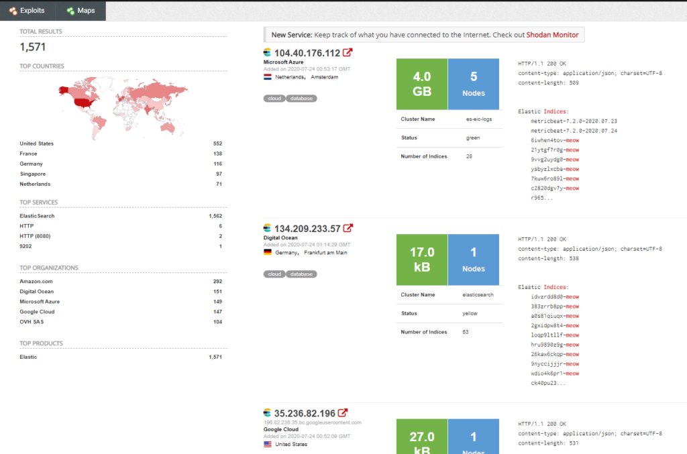Open external link icon for 104.40.176.112
Image resolution: width=687 pixels, height=454 pixels.
coord(348,53)
